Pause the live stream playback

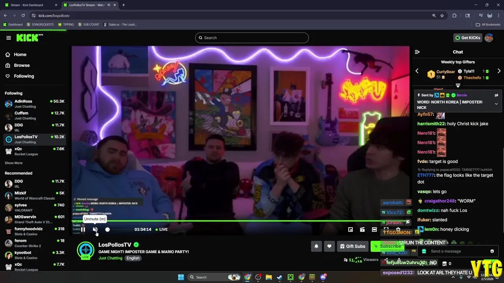(83, 230)
